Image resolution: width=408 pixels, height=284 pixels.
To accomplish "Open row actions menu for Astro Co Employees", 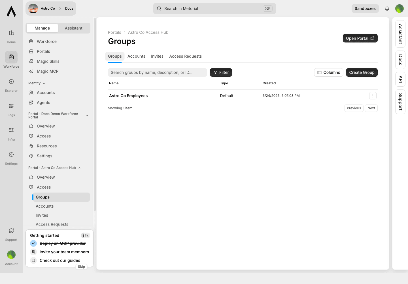I will coord(373,96).
